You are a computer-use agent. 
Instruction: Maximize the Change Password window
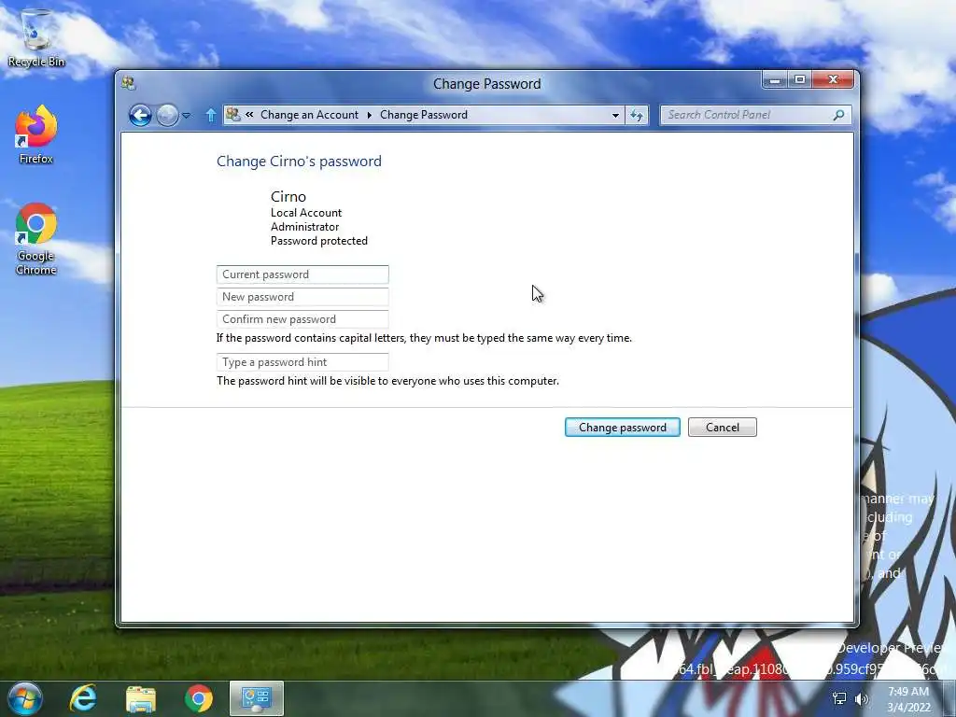coord(800,80)
